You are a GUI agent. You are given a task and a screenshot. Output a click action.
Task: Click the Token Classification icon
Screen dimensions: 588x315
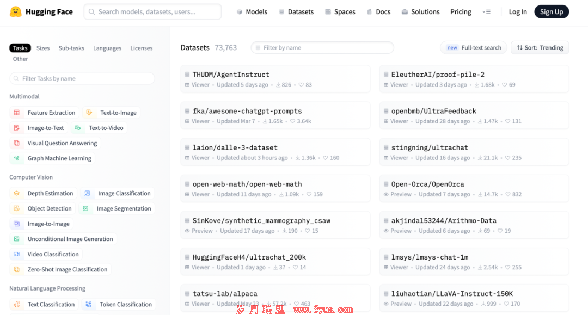(89, 304)
